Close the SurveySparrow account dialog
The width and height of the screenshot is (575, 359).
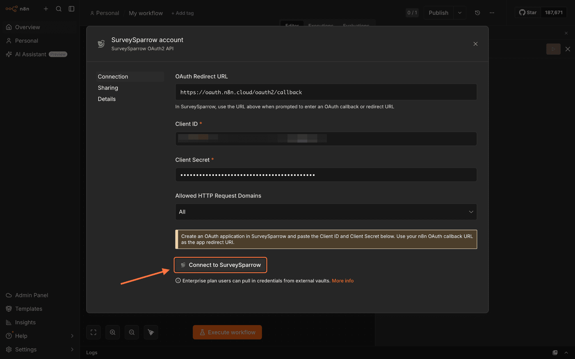[475, 44]
